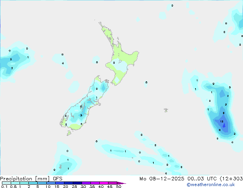Pick the legend swatch between 0.5 and 1

coord(15,183)
